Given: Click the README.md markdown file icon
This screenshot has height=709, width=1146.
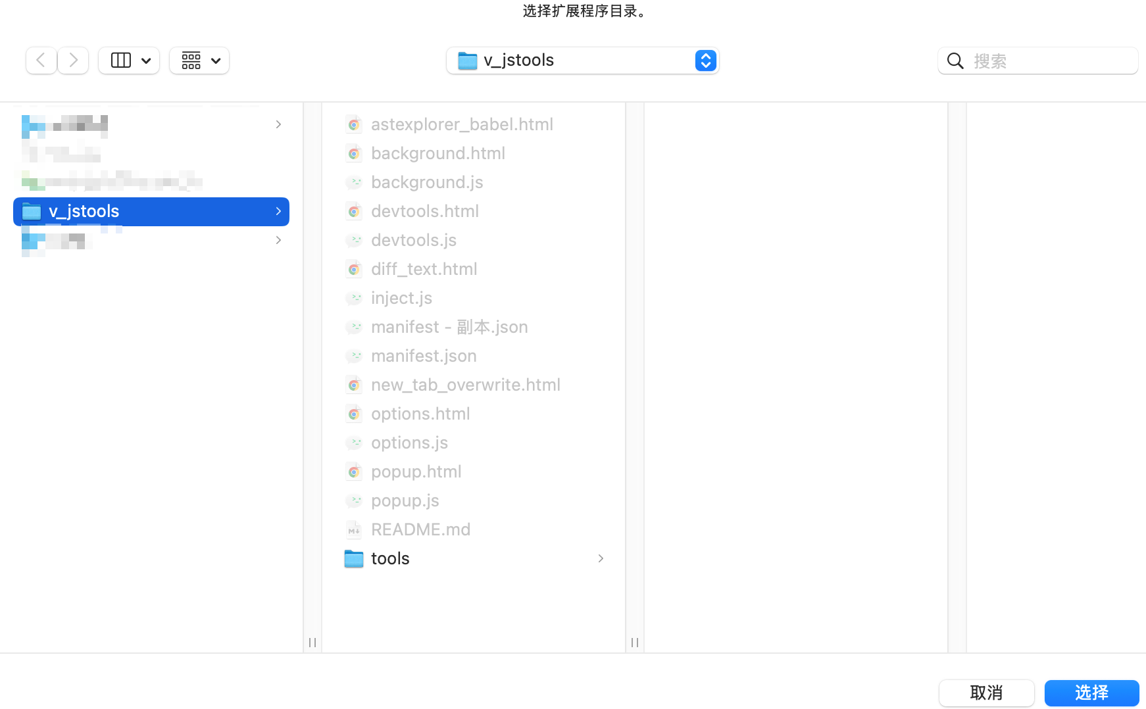Looking at the screenshot, I should (x=354, y=529).
